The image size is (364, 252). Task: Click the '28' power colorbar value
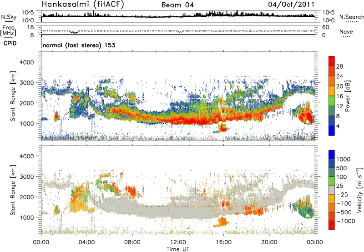(x=339, y=66)
